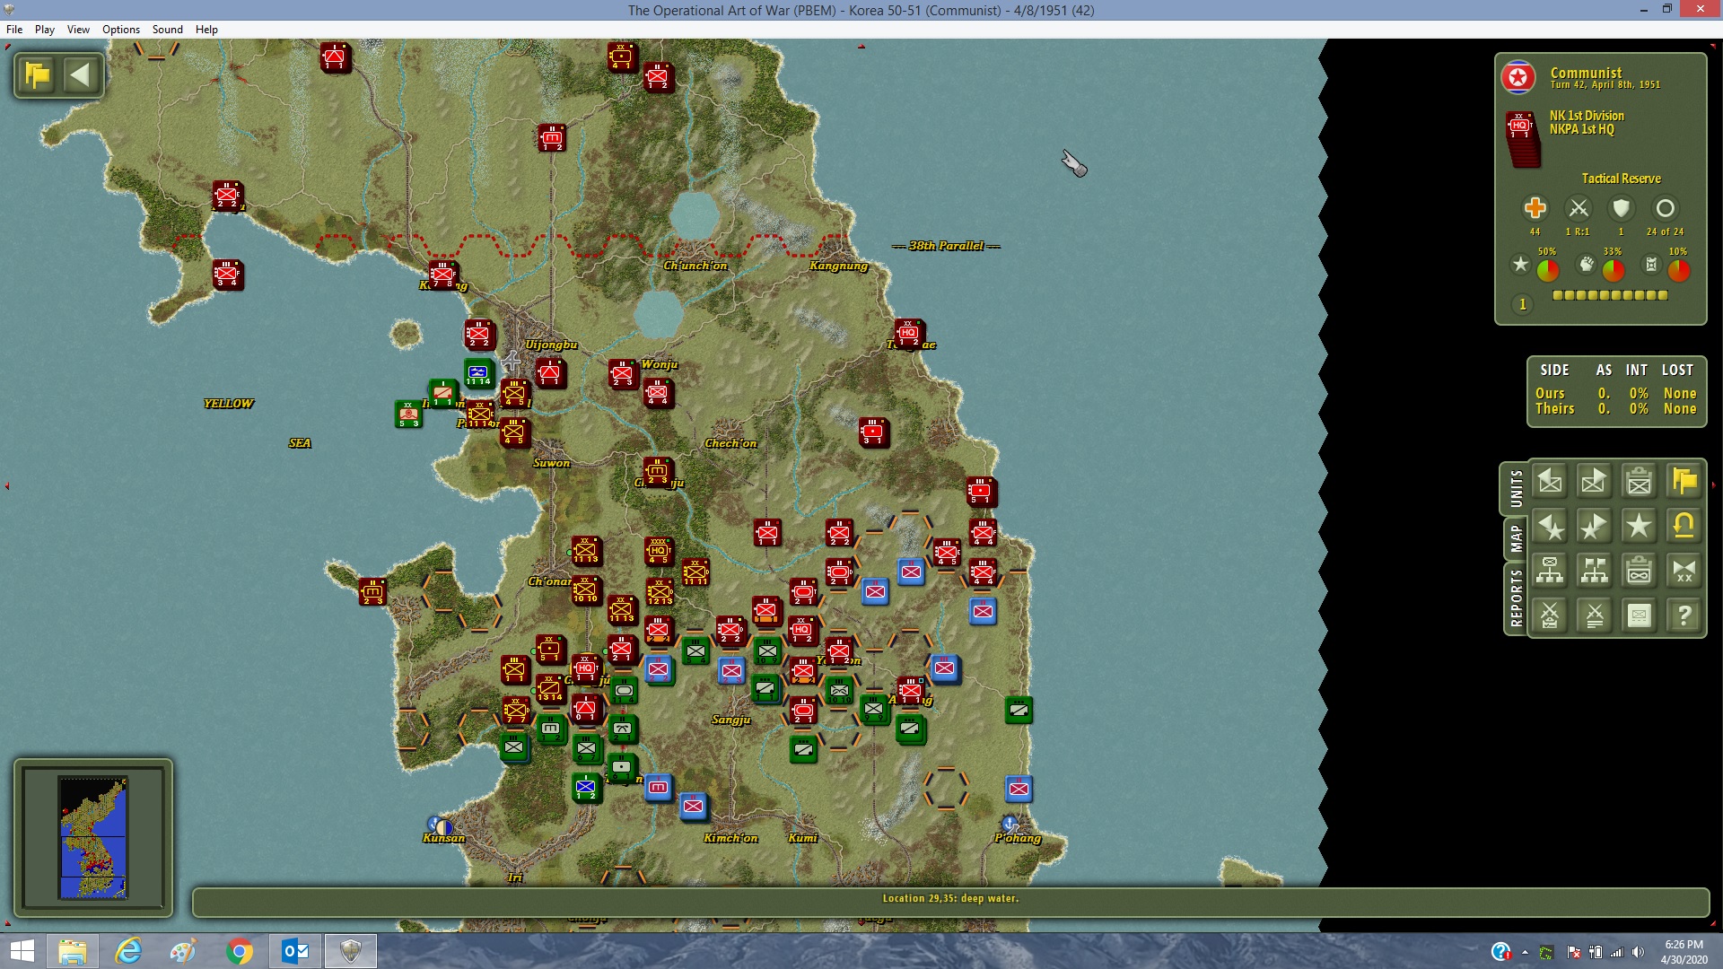Screen dimensions: 1723x969
Task: Click the Korea minimap overview
Action: tap(93, 838)
